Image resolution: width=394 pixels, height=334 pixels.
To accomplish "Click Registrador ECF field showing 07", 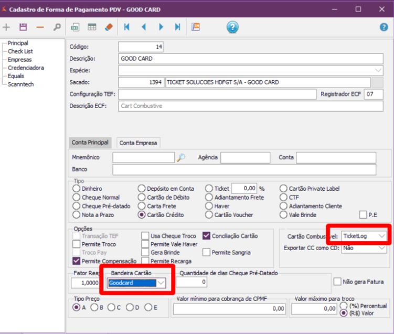I will point(374,94).
